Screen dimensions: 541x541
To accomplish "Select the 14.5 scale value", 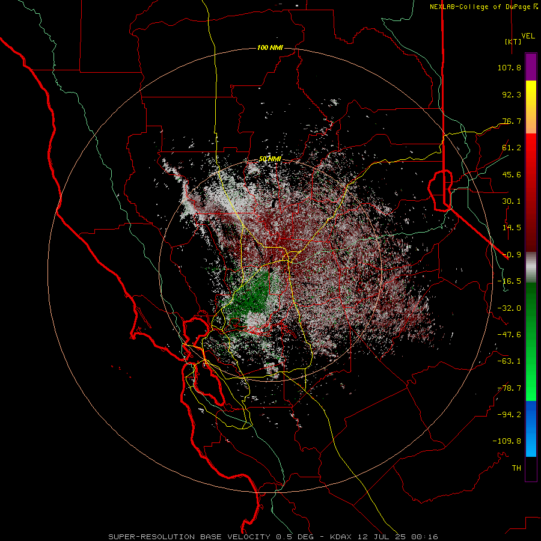I will point(512,228).
